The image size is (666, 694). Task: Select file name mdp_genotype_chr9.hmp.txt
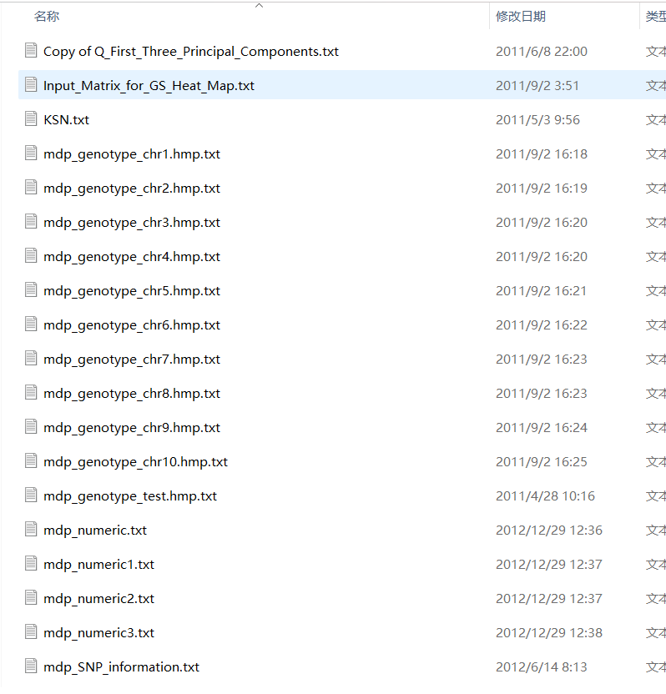[x=132, y=428]
